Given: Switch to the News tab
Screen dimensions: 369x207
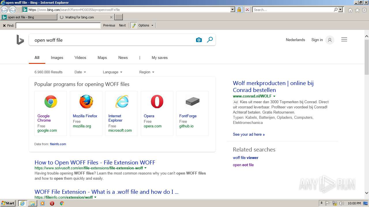Looking at the screenshot, I should pos(123,58).
